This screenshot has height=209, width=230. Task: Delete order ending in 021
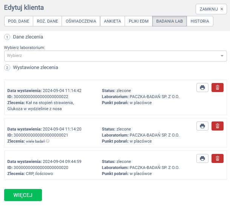click(217, 126)
